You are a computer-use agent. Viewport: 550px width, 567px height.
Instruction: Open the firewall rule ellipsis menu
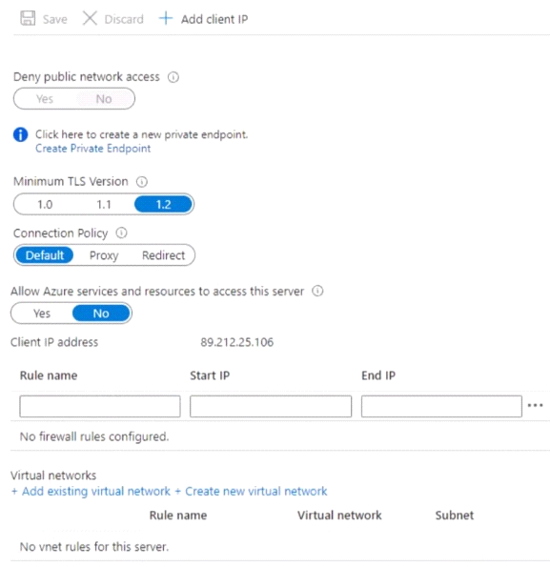(535, 405)
